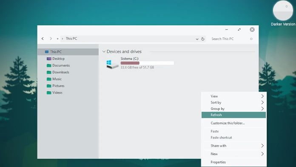Click the Darker Version label on the desktop
This screenshot has width=296, height=167.
[283, 24]
